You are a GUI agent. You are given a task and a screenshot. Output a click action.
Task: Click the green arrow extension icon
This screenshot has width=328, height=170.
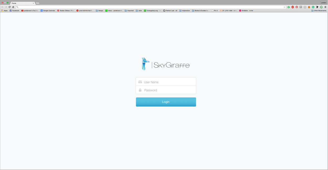click(289, 7)
